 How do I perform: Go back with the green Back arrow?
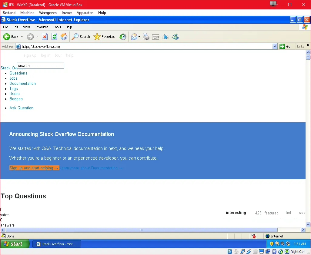coord(7,37)
